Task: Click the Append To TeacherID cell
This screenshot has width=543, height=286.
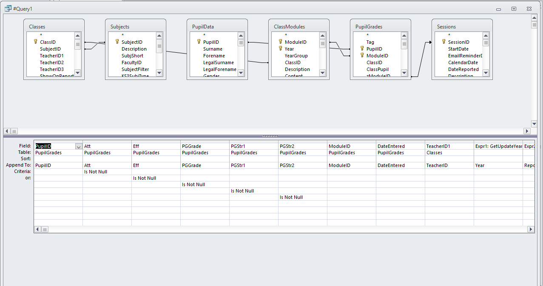Action: (x=449, y=165)
